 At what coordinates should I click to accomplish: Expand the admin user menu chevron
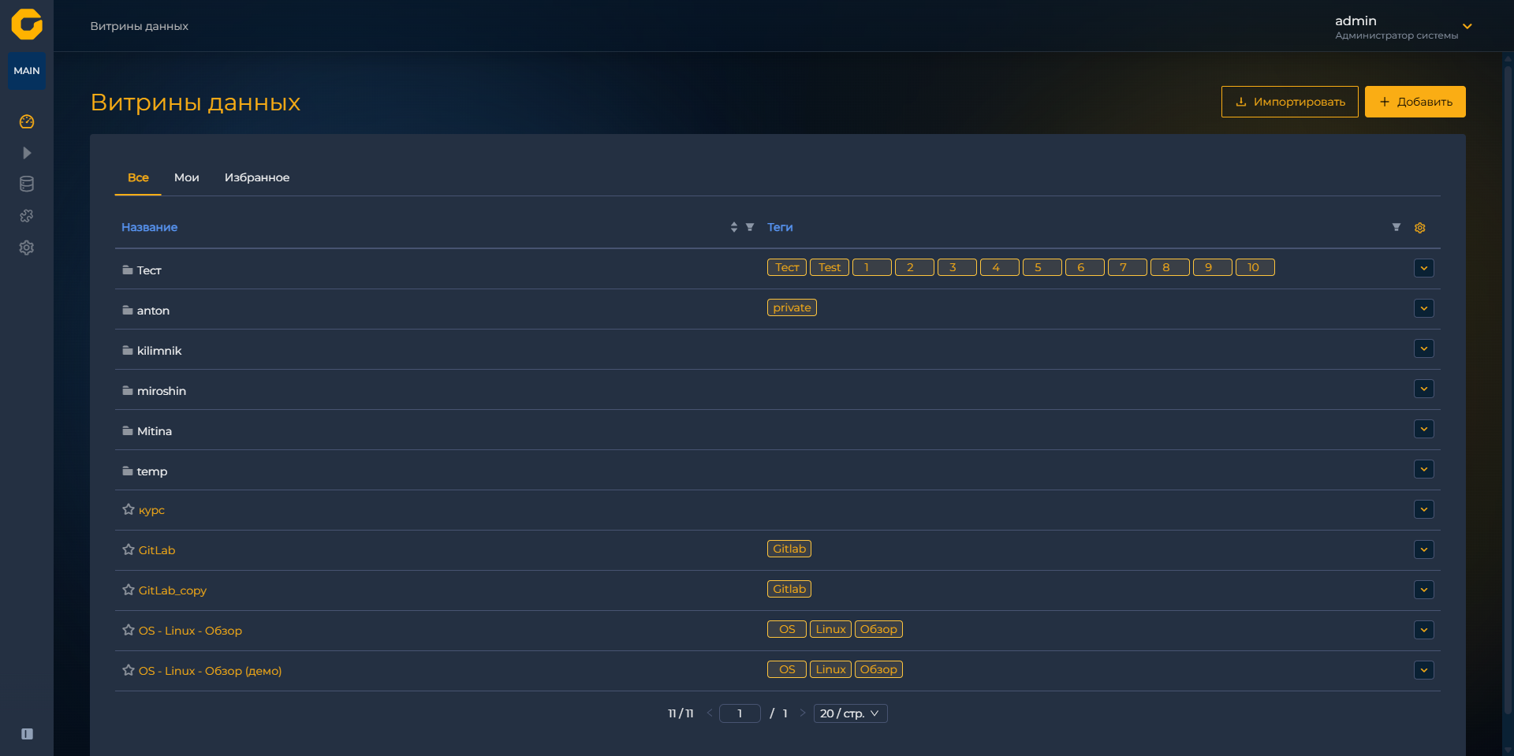point(1467,27)
